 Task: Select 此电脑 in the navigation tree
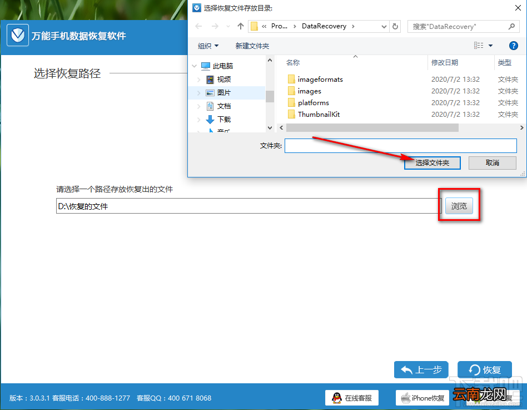point(222,66)
